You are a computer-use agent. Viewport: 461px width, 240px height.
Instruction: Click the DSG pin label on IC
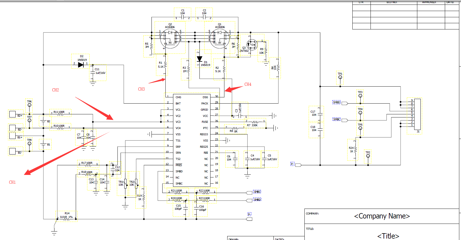(205, 97)
